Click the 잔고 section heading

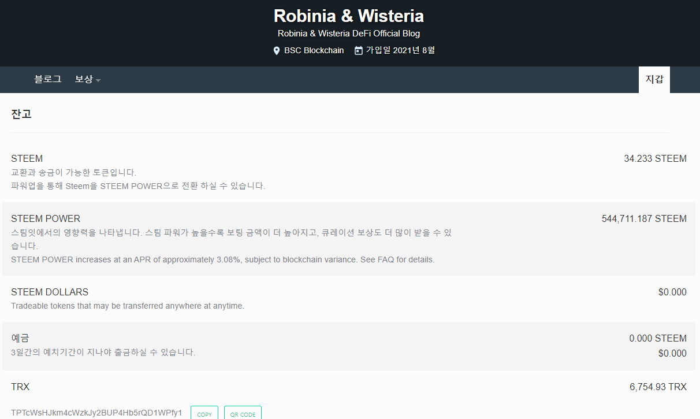[21, 114]
